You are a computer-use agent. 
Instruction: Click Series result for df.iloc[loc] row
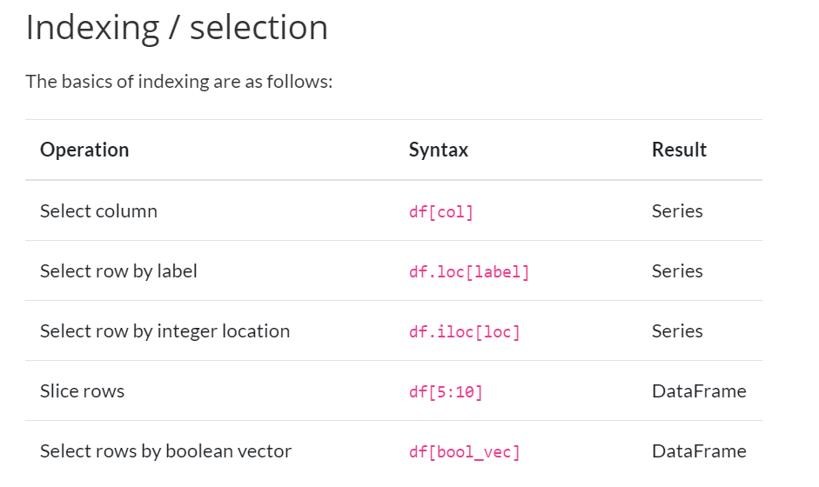pos(677,330)
